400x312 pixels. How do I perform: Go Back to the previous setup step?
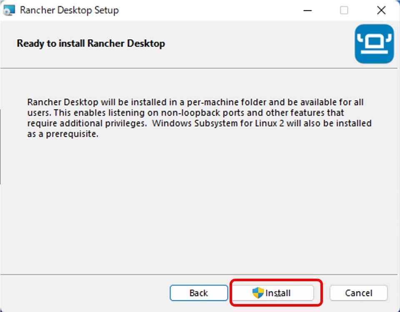click(198, 293)
